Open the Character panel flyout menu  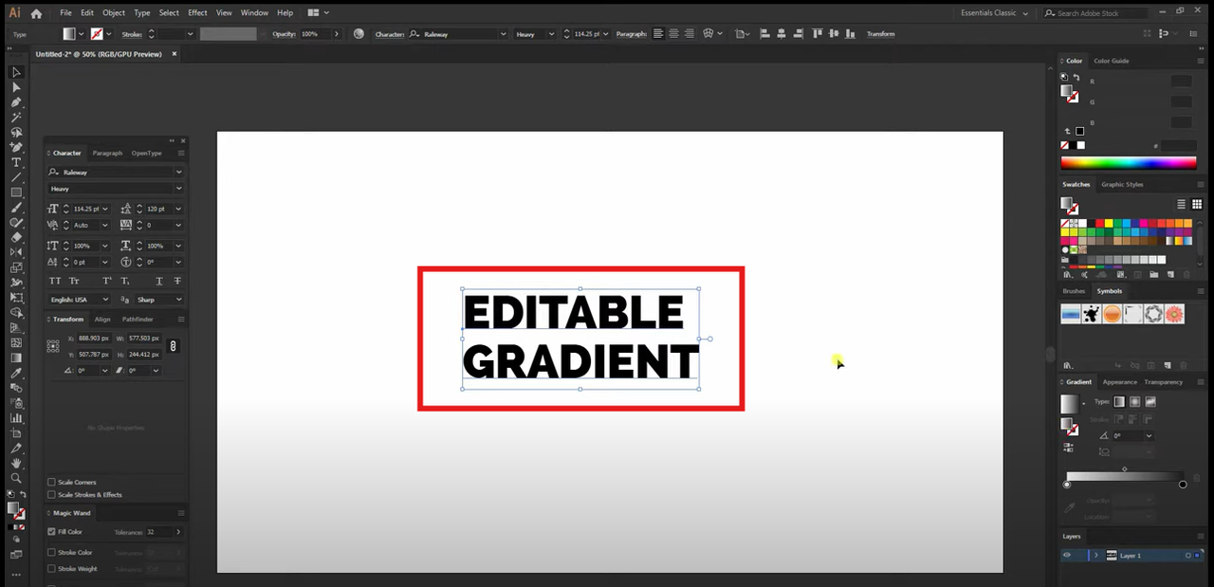pyautogui.click(x=180, y=153)
